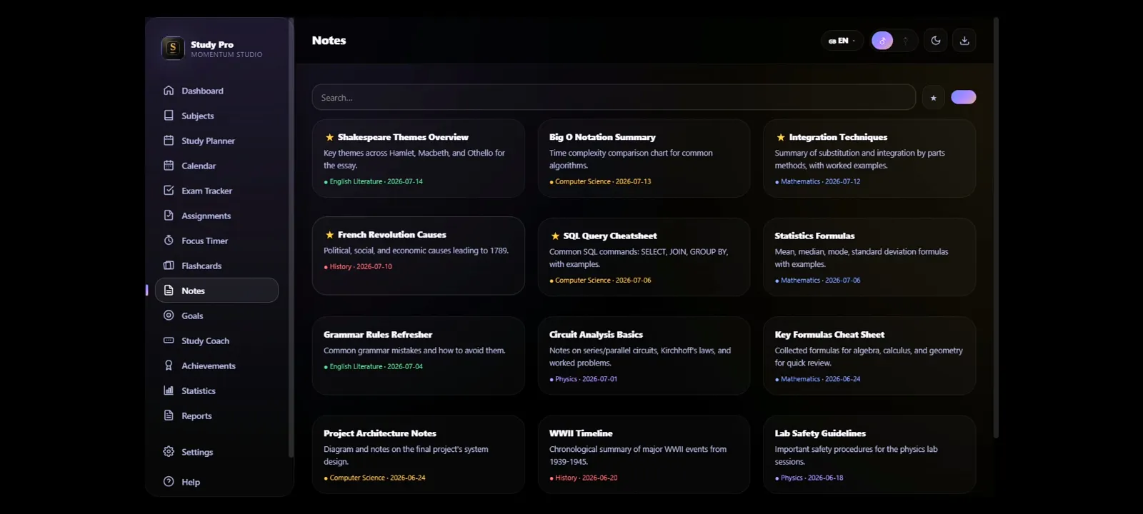Select the male avatar option
1143x514 pixels.
tap(882, 41)
